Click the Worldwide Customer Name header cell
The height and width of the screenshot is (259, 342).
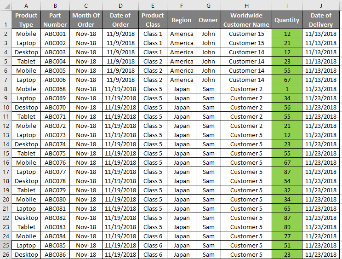(x=246, y=20)
